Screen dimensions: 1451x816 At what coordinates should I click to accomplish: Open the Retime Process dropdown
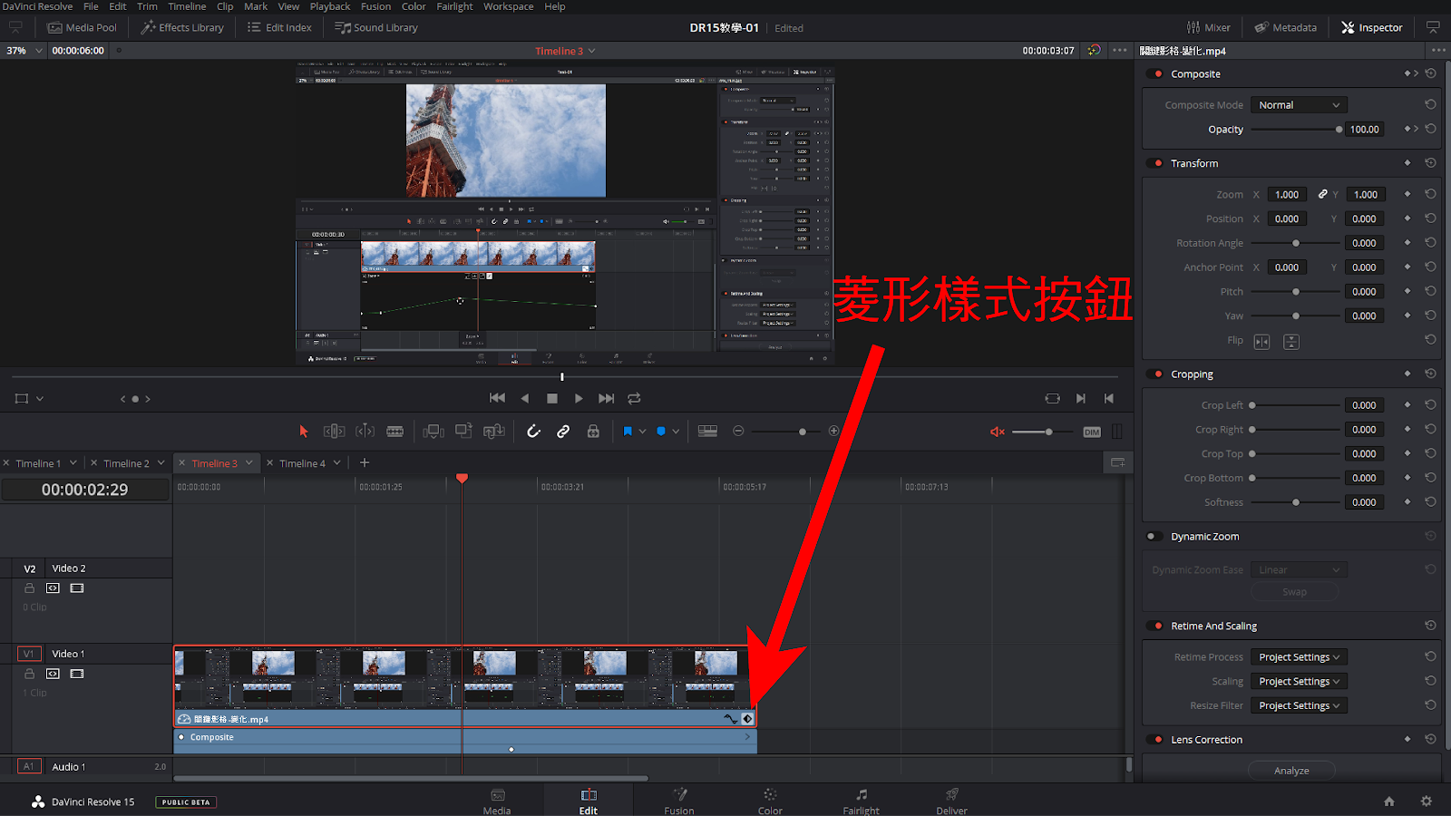(1299, 657)
